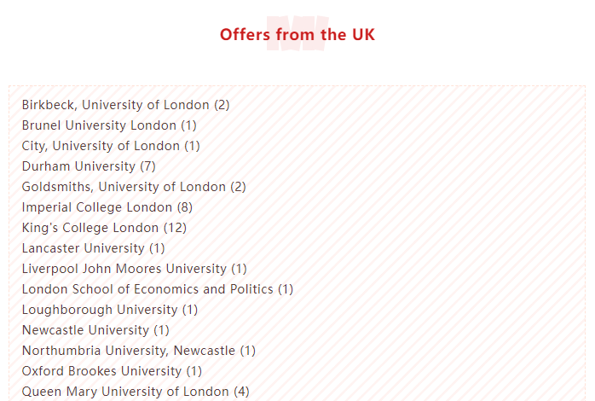This screenshot has height=401, width=595.
Task: Click Newcastle University (1) line
Action: [95, 330]
